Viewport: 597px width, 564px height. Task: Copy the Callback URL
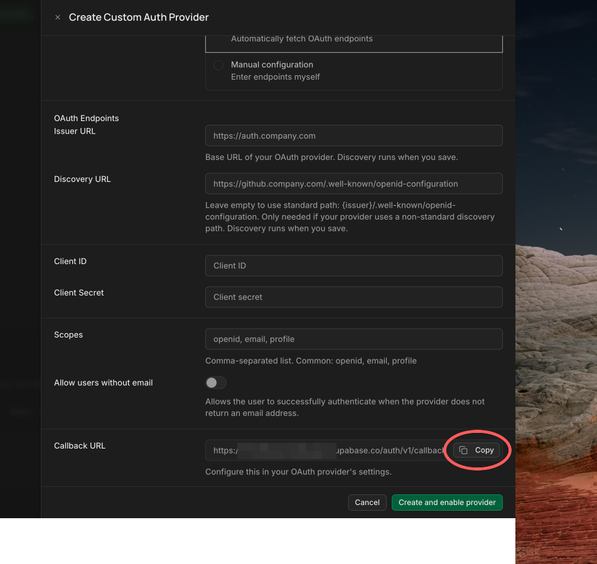pos(476,450)
